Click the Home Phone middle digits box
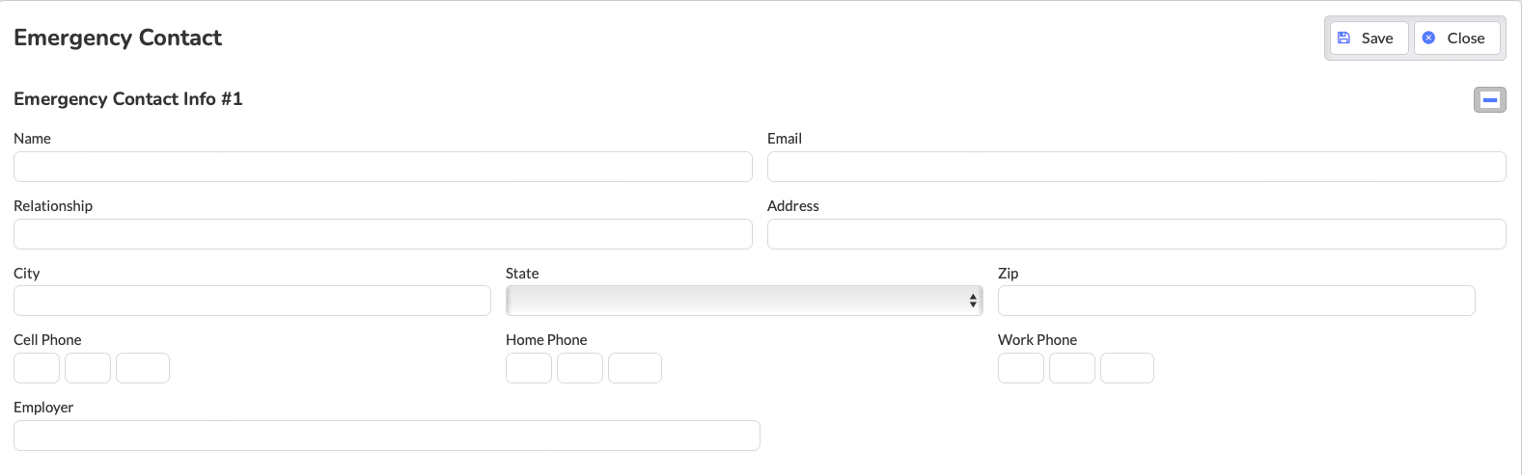 click(580, 368)
